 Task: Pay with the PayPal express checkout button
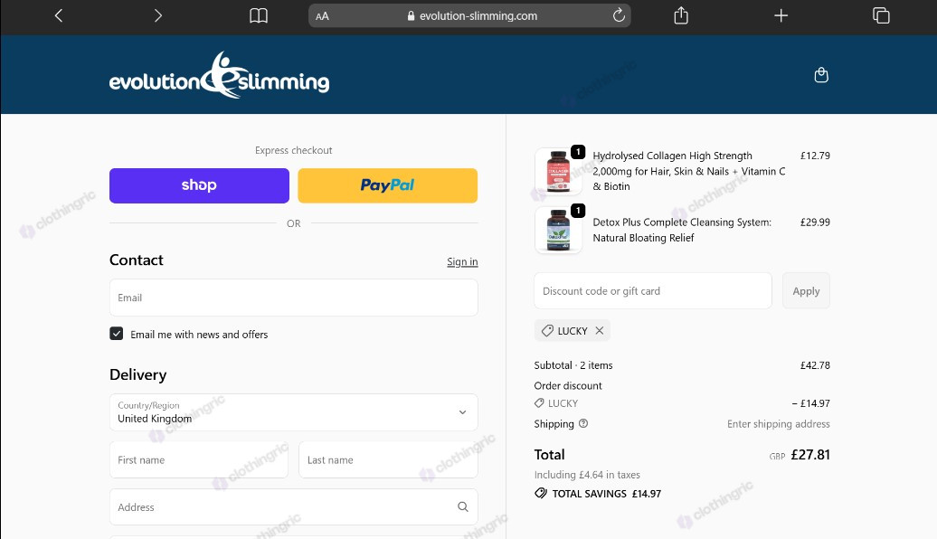click(387, 185)
